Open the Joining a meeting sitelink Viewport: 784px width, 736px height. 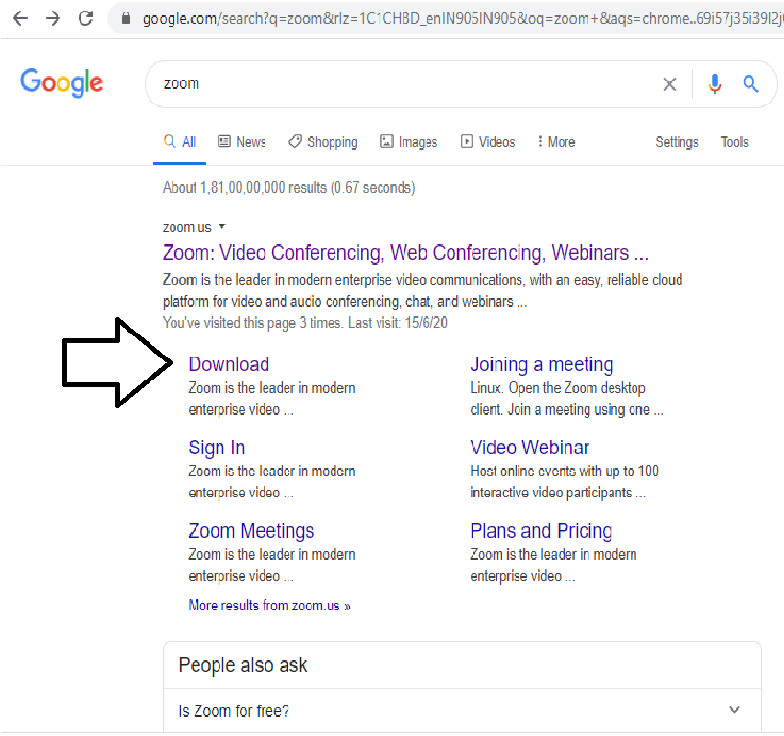[542, 364]
